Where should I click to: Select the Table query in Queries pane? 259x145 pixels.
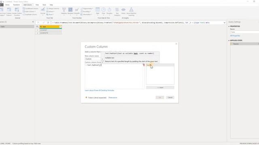[x=17, y=27]
